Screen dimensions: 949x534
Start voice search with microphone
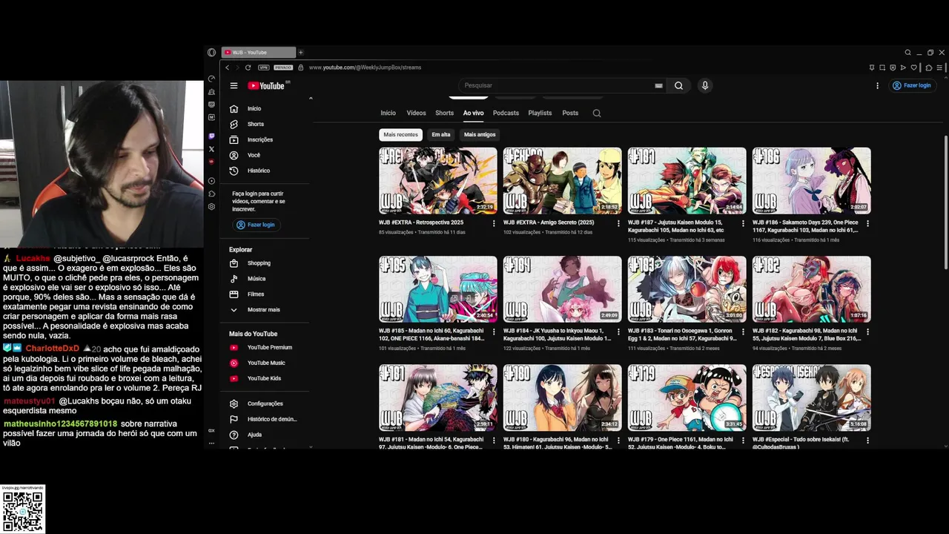705,85
